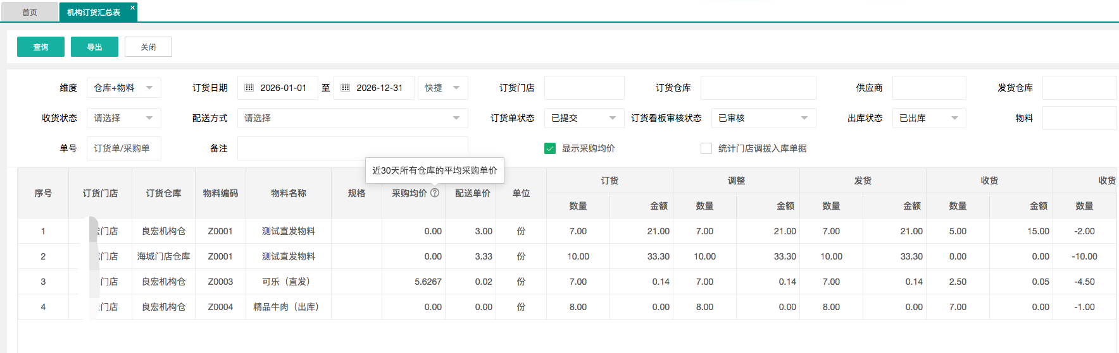Expand the 配送方式 dropdown

pos(353,118)
